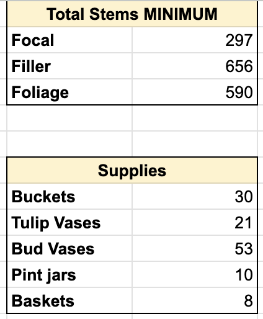263x319 pixels.
Task: Click the Focal label cell
Action: 69,40
